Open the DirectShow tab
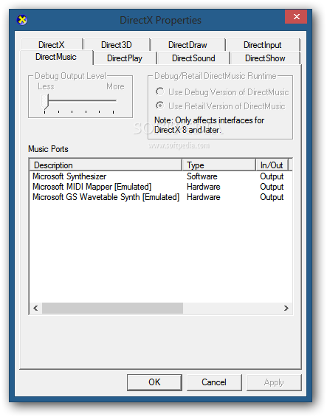This screenshot has height=417, width=327. coord(265,58)
